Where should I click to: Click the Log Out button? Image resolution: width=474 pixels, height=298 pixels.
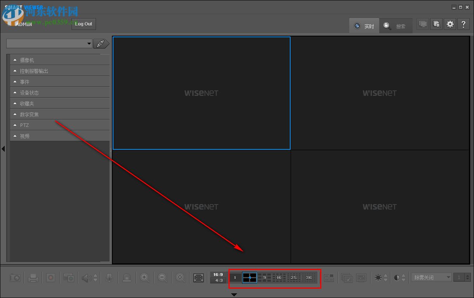click(83, 24)
